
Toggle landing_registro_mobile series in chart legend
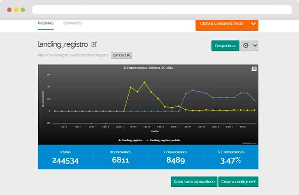click(163, 140)
